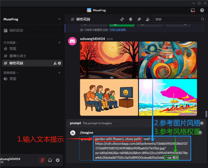Click the search magnifier icon
Image resolution: width=208 pixels, height=168 pixels.
[202, 19]
